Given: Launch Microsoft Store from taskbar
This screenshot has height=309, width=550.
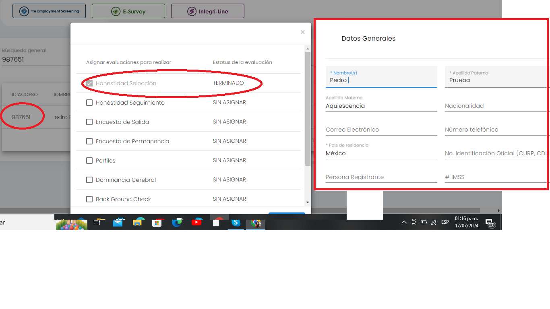Looking at the screenshot, I should click(157, 222).
